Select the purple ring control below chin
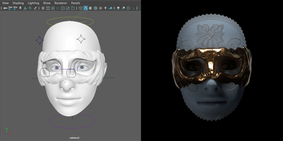The image size is (283, 141). [x=72, y=121]
